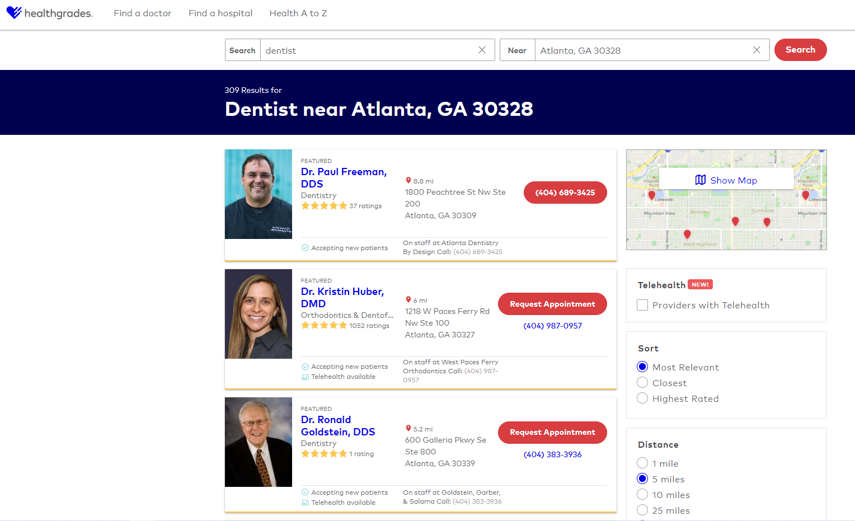The height and width of the screenshot is (521, 855).
Task: Select the 5 miles distance option
Action: 642,478
